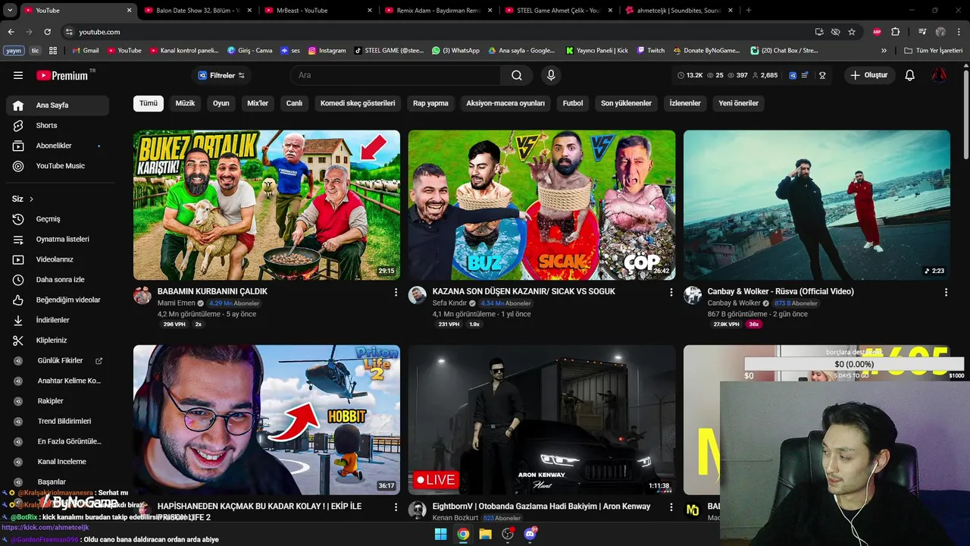
Task: Select the Müzik filter chip
Action: [186, 103]
